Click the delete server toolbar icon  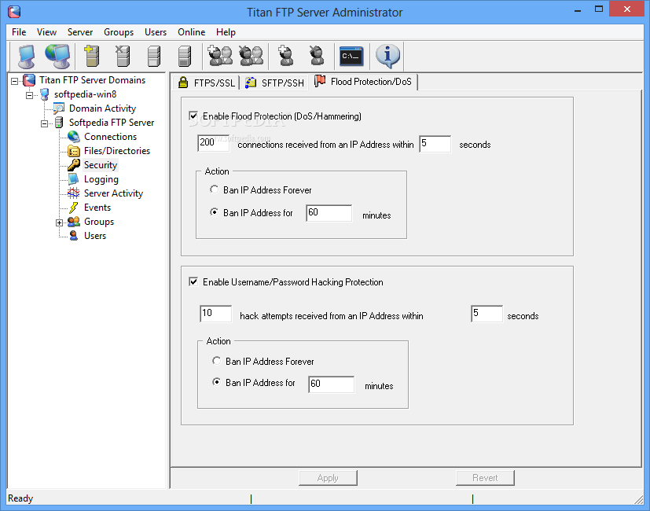point(123,56)
